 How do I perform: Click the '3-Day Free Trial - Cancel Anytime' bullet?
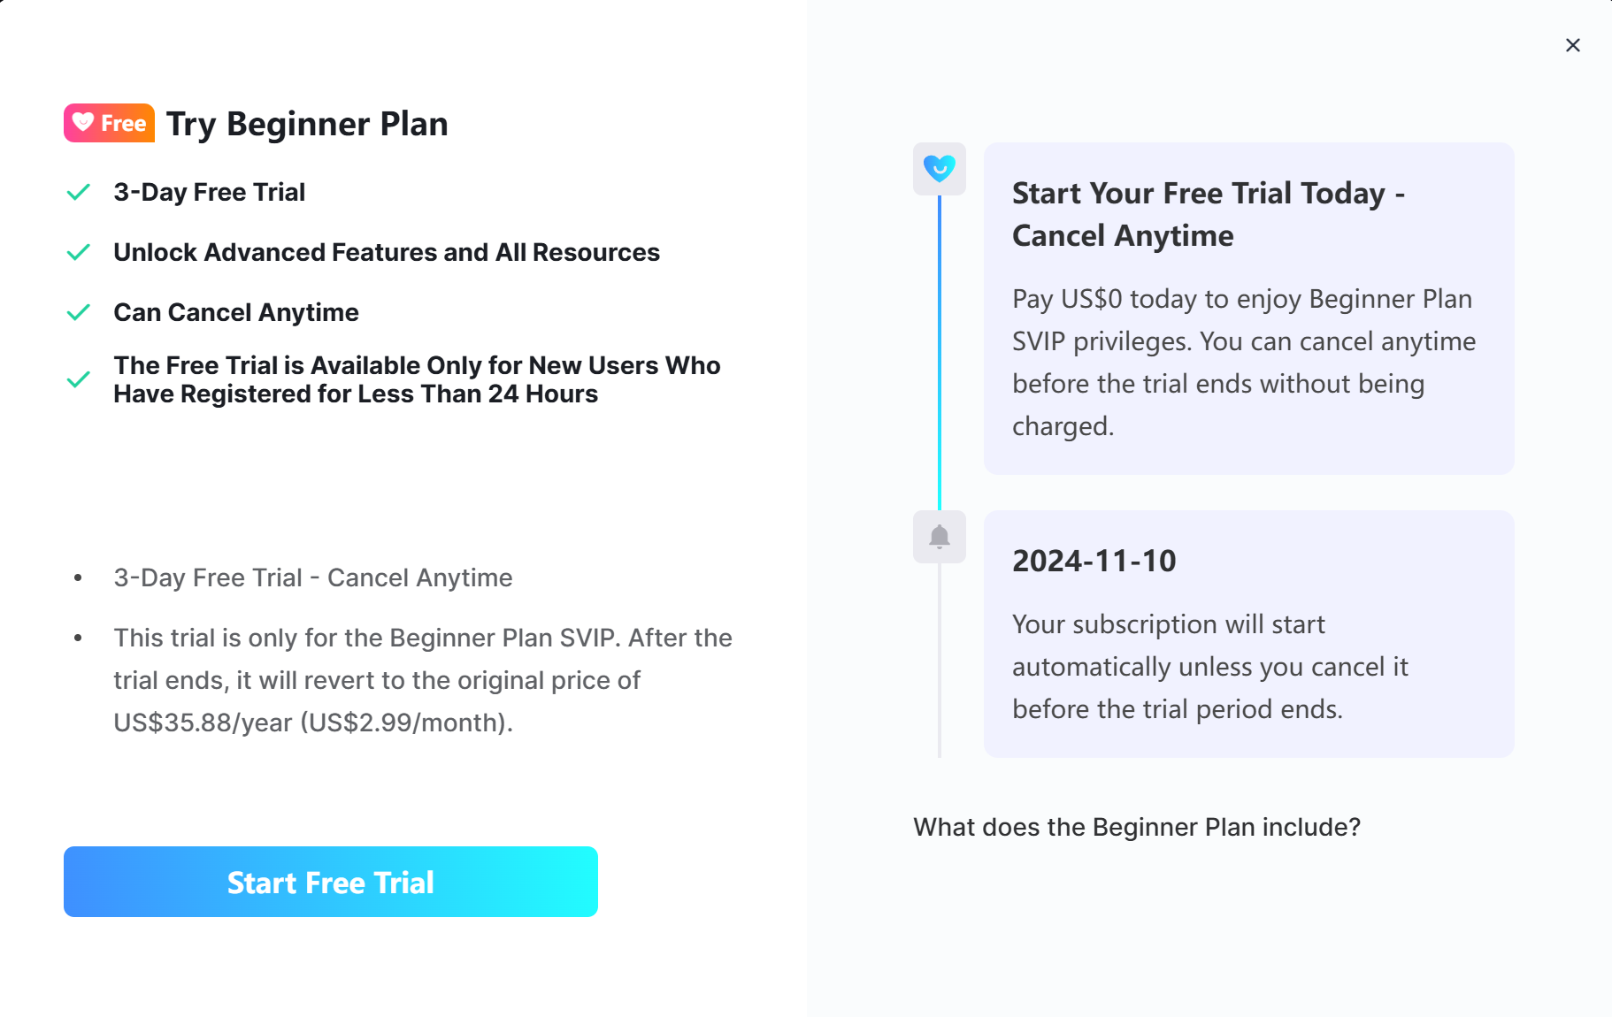pos(313,577)
